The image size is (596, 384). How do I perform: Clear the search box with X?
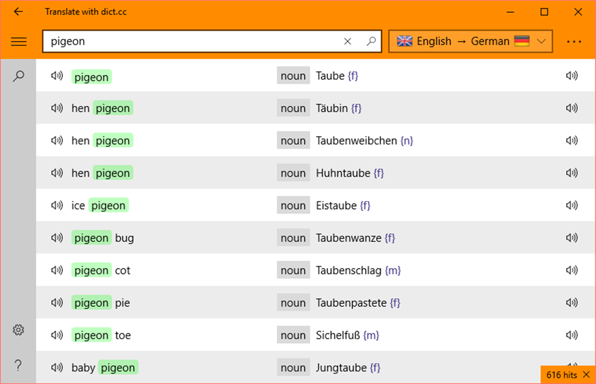347,42
